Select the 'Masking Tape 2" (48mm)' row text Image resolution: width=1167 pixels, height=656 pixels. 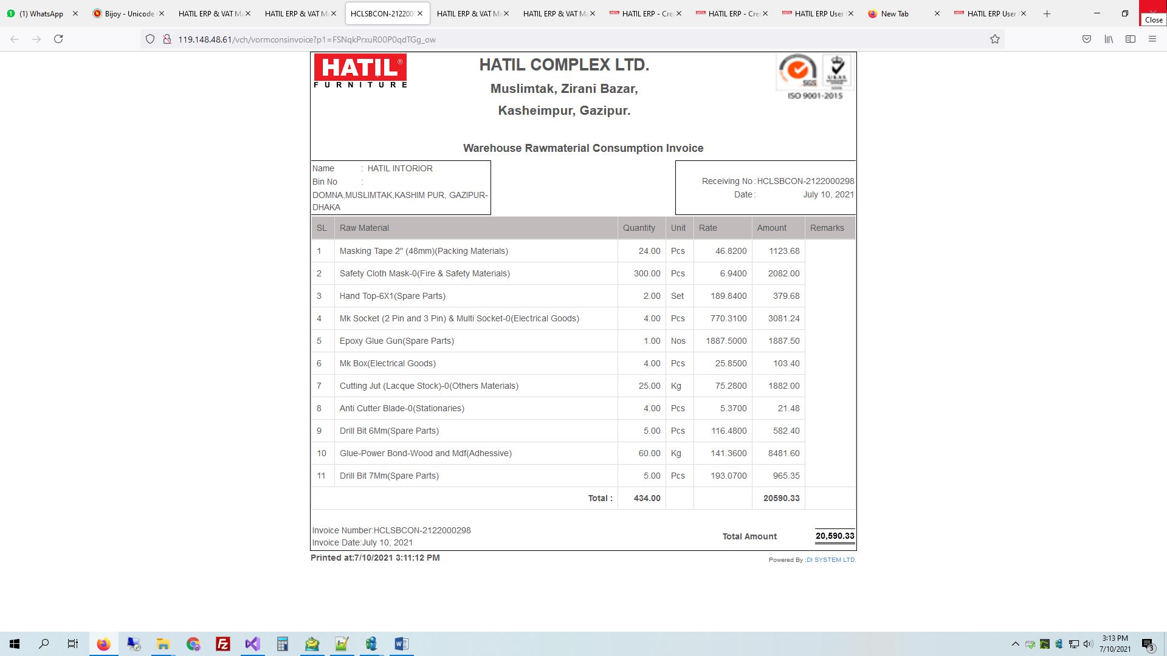(424, 251)
